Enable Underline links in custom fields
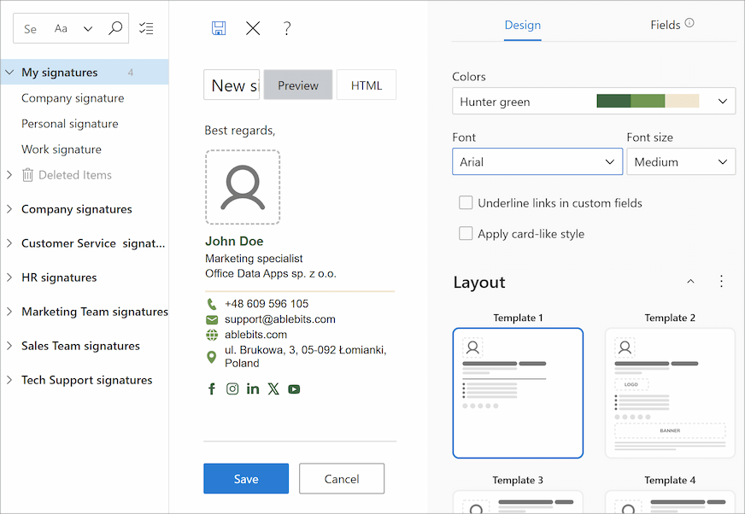 [466, 202]
